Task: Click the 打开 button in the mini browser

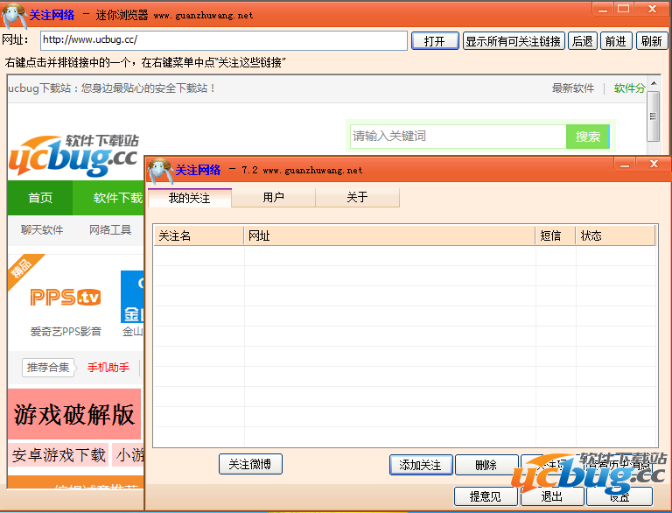Action: tap(435, 41)
